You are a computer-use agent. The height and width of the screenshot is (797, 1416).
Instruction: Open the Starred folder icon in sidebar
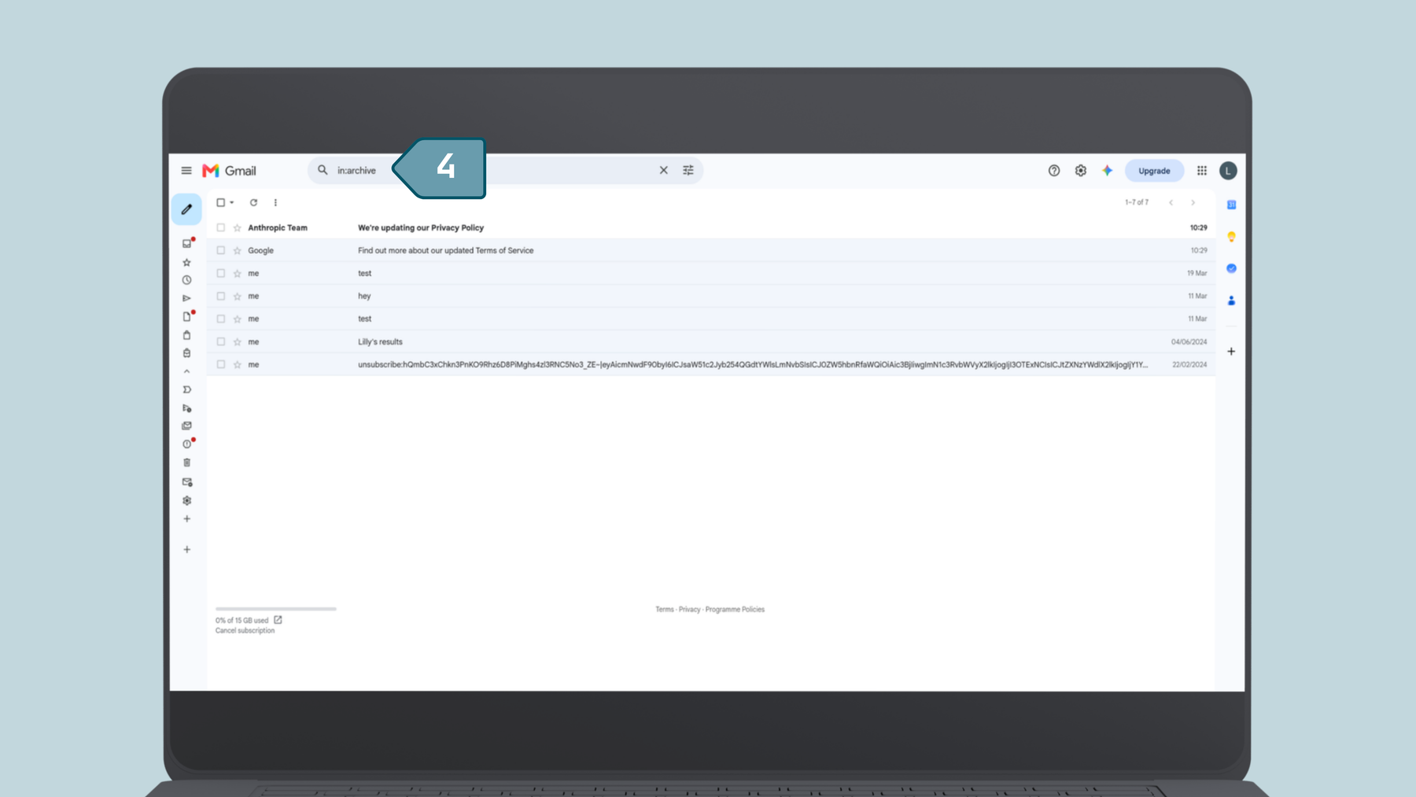186,263
